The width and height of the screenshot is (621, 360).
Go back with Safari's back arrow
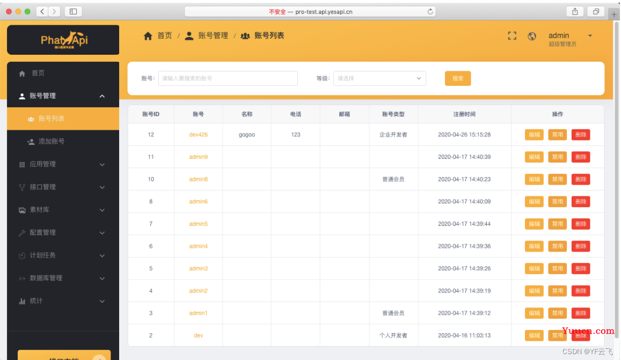click(42, 11)
